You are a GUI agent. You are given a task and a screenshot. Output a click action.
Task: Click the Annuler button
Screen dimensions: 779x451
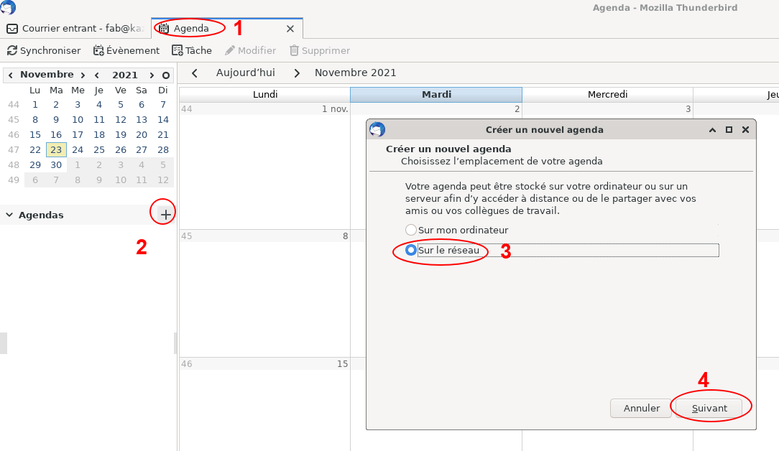(x=641, y=408)
